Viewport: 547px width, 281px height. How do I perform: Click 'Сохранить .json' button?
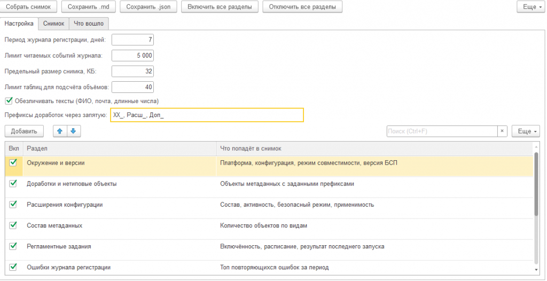pos(149,6)
